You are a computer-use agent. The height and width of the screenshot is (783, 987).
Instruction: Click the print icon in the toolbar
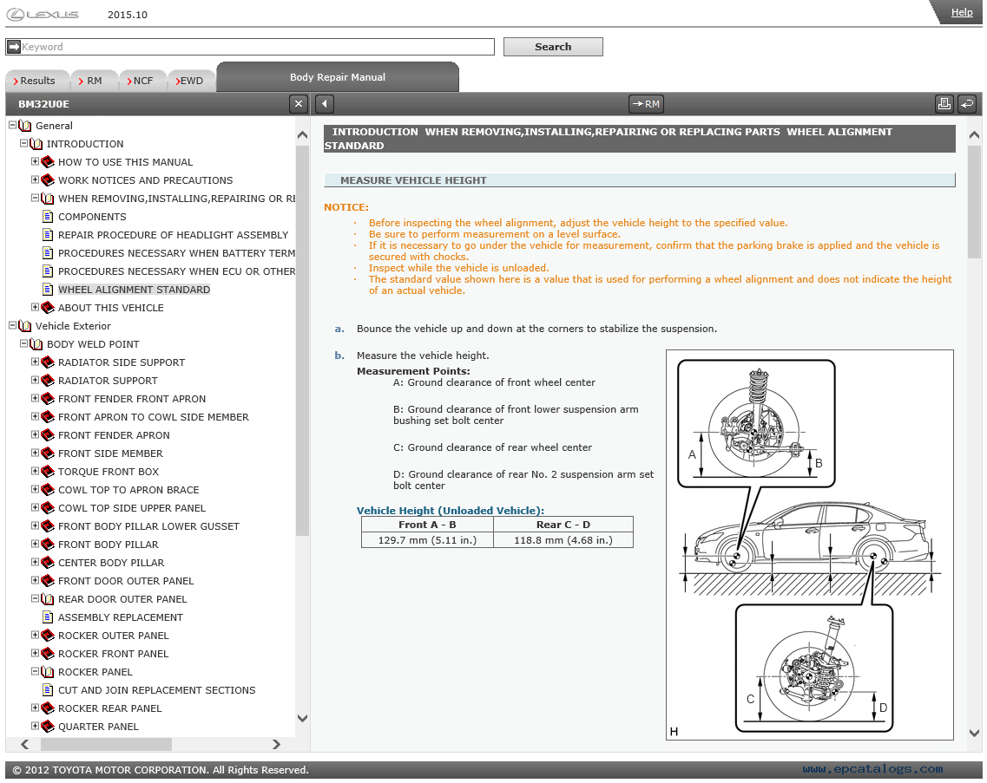(944, 104)
